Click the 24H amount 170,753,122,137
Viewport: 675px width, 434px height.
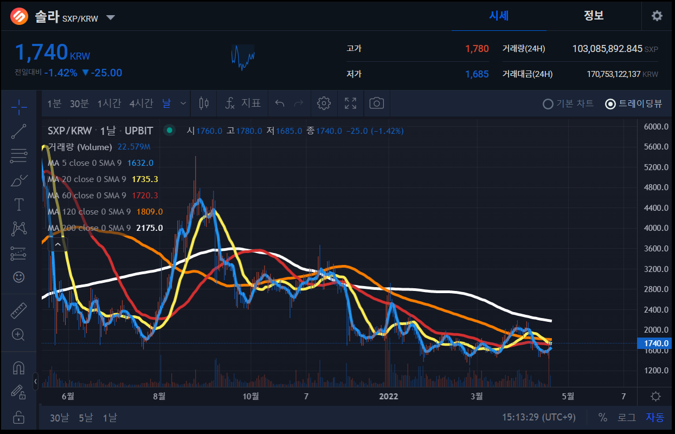pyautogui.click(x=614, y=74)
